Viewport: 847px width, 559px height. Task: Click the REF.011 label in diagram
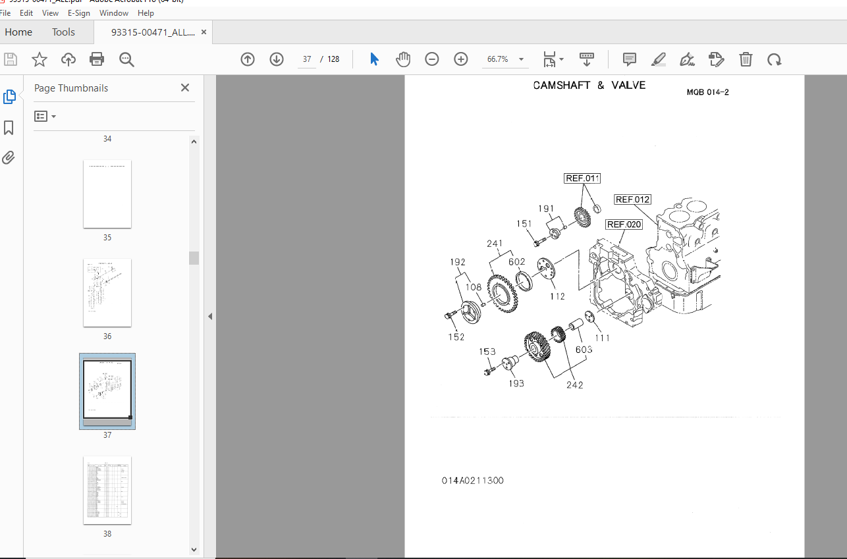click(583, 178)
